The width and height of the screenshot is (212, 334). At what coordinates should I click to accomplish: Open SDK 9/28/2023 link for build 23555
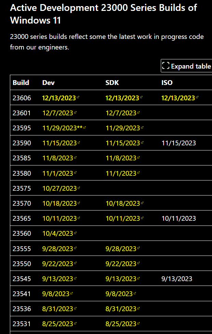click(121, 249)
